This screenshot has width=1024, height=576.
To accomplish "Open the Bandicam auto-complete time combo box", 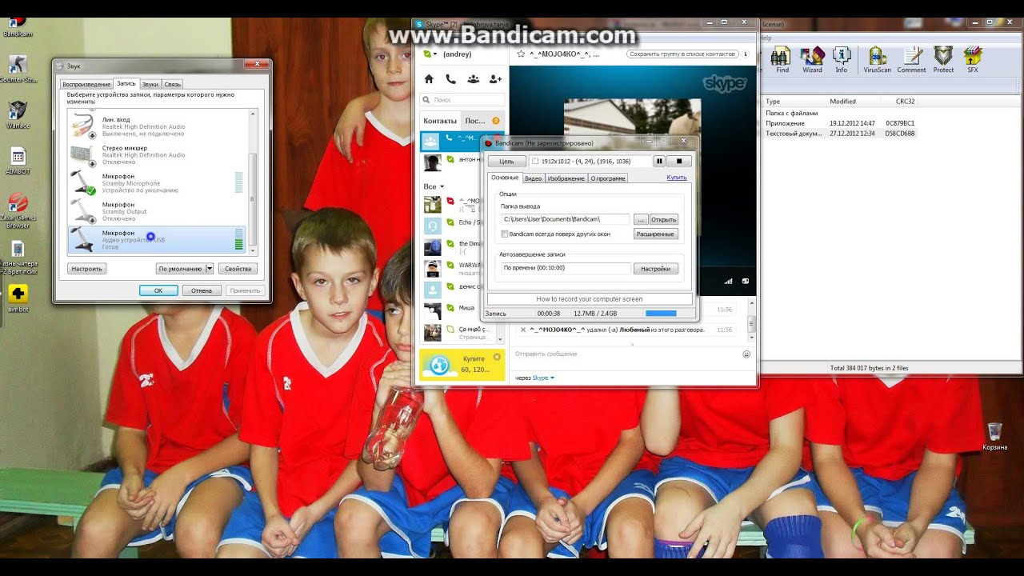I will click(x=566, y=269).
